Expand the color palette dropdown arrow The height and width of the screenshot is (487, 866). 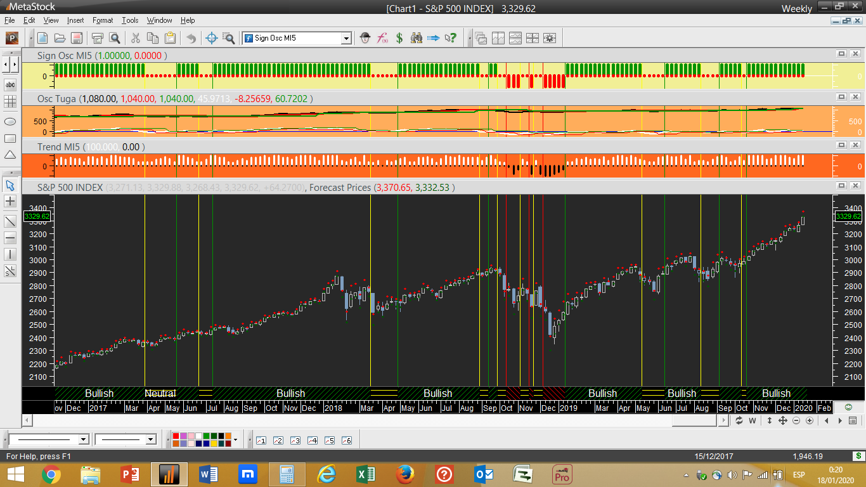coord(235,439)
